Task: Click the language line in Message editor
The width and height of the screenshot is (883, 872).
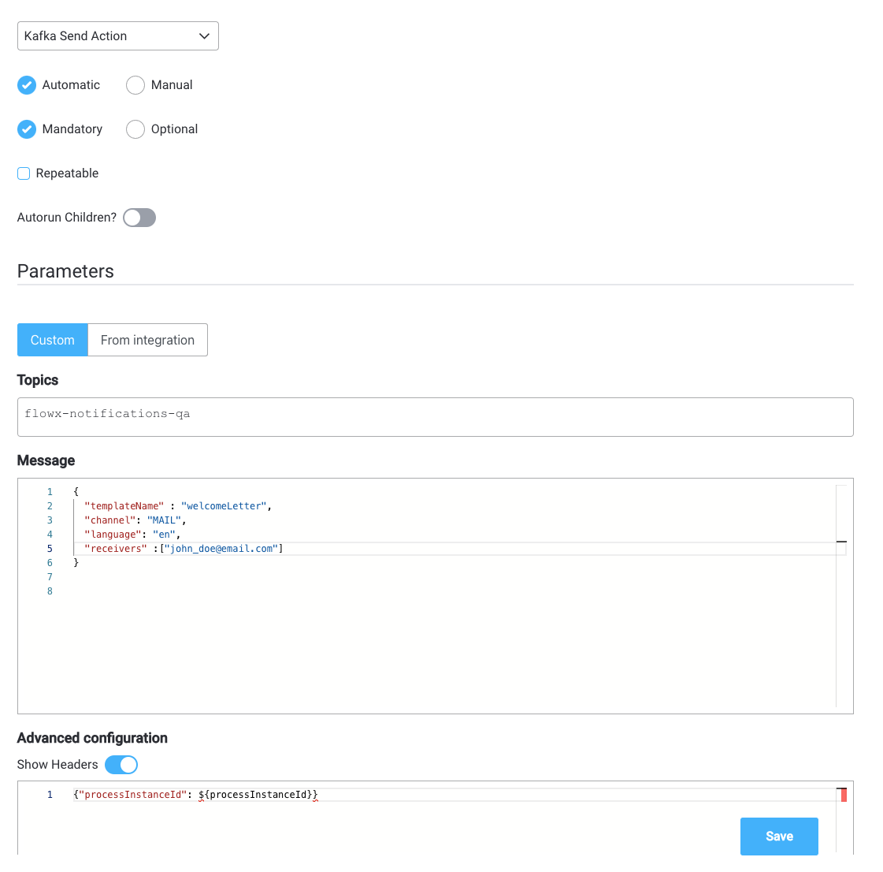Action: (x=454, y=535)
